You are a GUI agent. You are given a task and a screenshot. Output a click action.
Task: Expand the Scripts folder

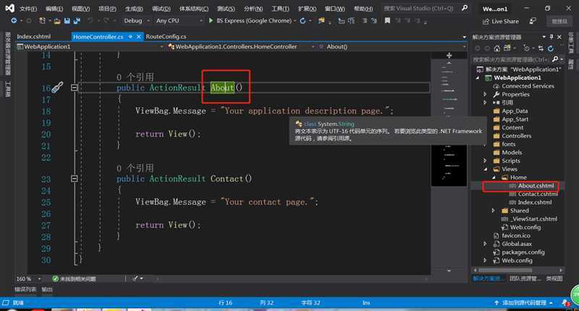(x=485, y=161)
